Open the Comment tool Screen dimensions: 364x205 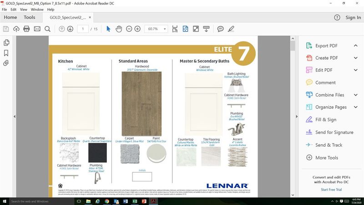(325, 82)
